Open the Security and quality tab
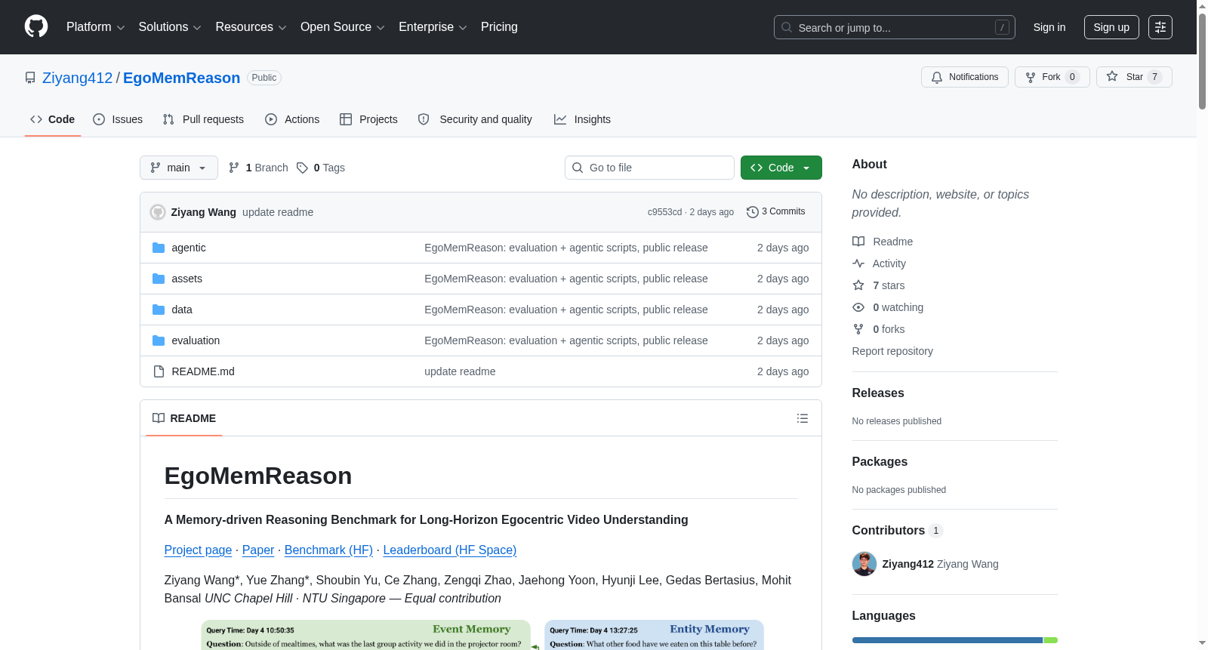The height and width of the screenshot is (650, 1208). point(475,119)
